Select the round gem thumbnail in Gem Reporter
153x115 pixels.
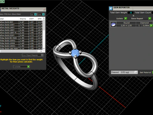113,24
